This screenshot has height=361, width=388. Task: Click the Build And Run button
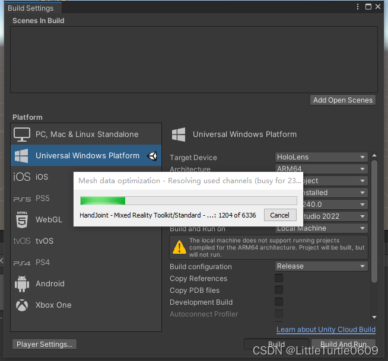click(344, 344)
